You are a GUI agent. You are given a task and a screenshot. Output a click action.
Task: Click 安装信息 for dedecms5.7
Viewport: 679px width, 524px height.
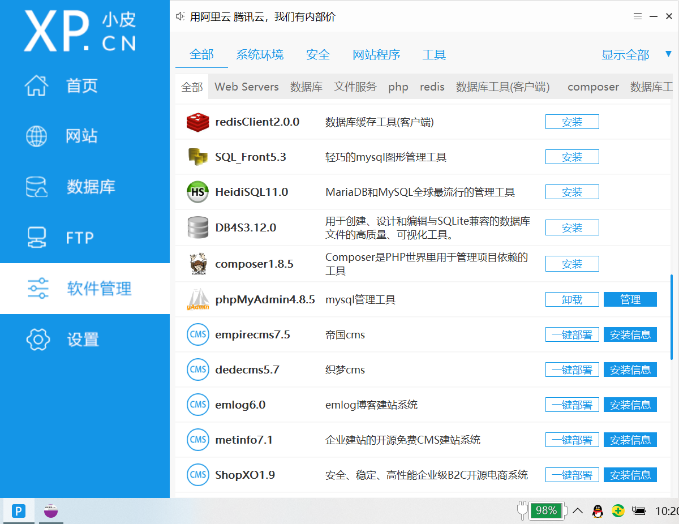[x=630, y=370]
